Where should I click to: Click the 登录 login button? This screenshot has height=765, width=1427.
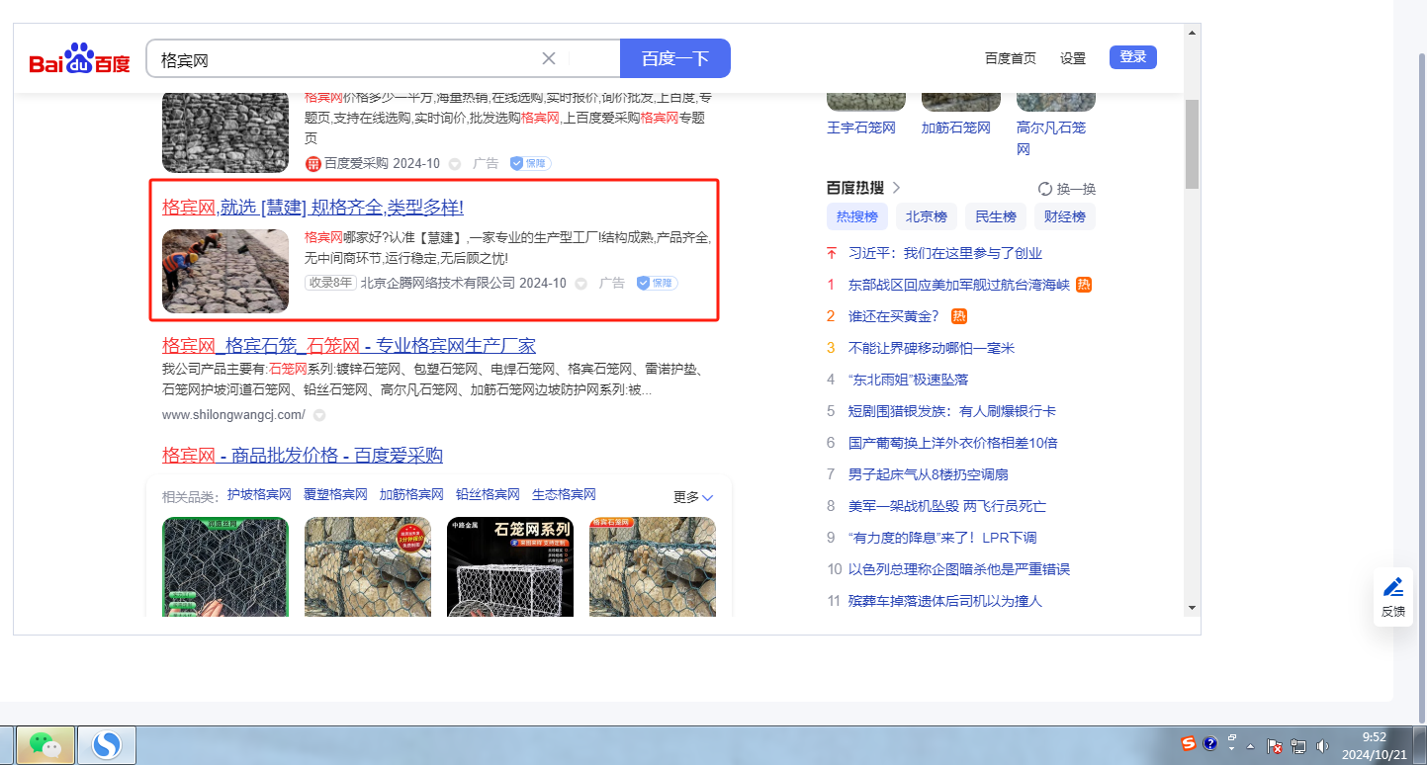pos(1132,57)
